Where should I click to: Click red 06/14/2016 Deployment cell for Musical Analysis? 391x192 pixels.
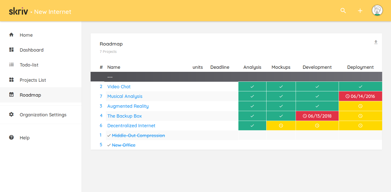(360, 96)
